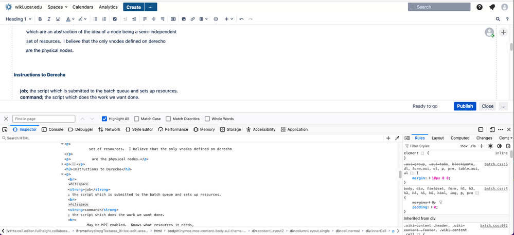Open the text color dropdown arrow

[x=73, y=19]
